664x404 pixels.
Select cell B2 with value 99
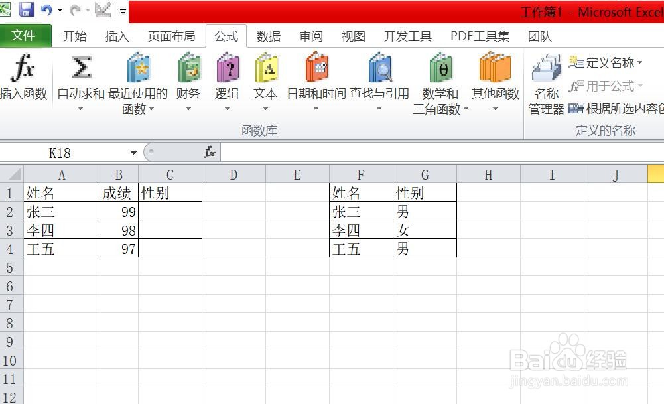pos(119,212)
